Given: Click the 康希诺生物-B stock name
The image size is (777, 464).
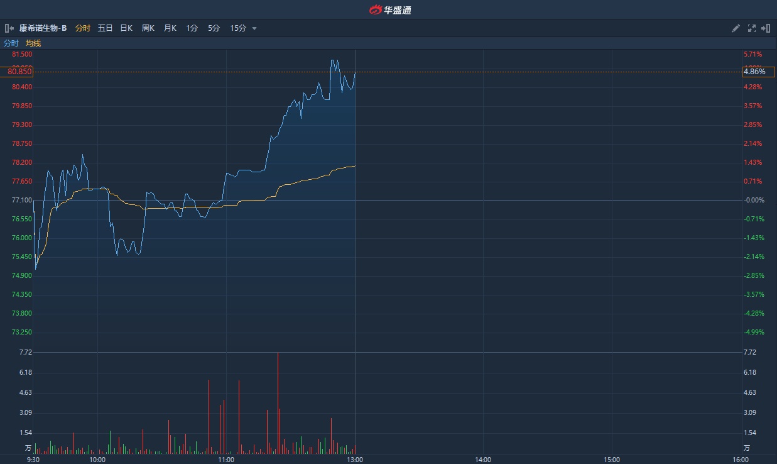Looking at the screenshot, I should tap(43, 28).
